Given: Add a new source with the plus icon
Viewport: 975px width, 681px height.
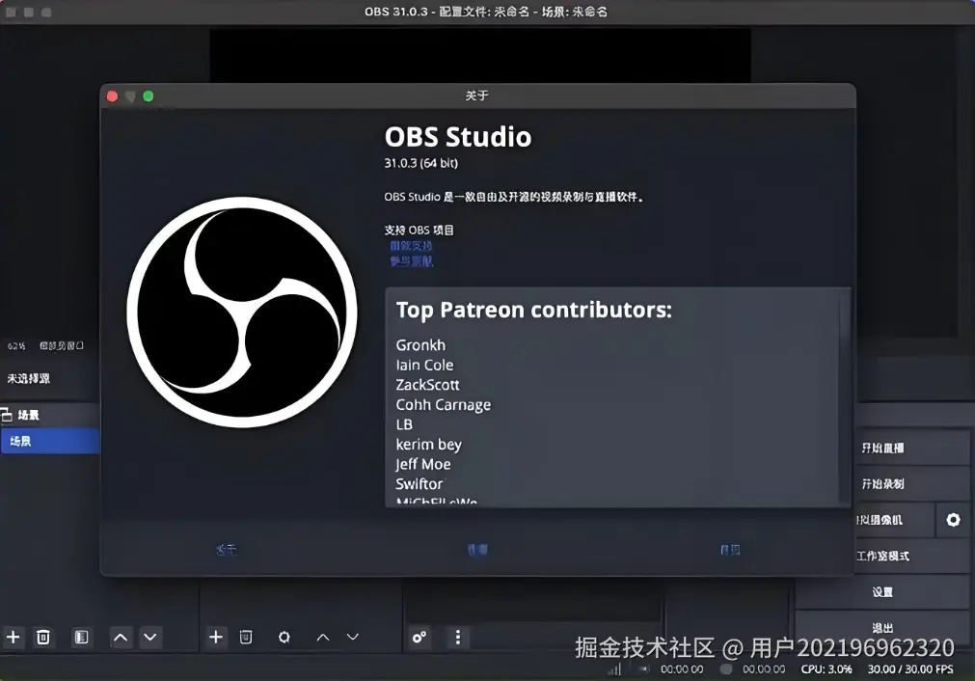Looking at the screenshot, I should pyautogui.click(x=215, y=637).
